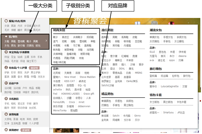Pick the Crocs brand
Image resolution: width=202 pixels, height=134 pixels.
[x=72, y=102]
